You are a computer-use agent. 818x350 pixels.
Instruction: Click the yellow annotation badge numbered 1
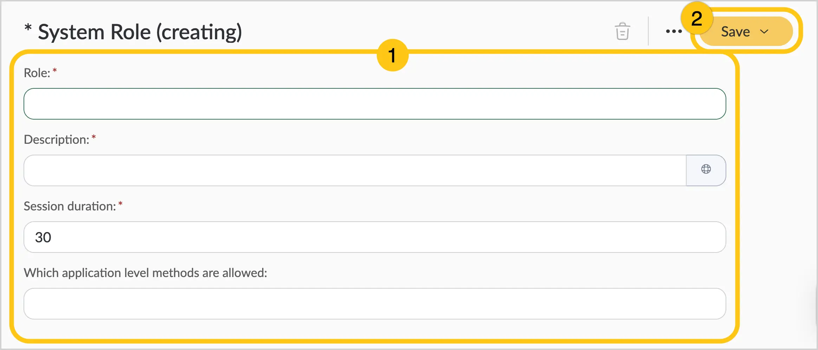[392, 55]
